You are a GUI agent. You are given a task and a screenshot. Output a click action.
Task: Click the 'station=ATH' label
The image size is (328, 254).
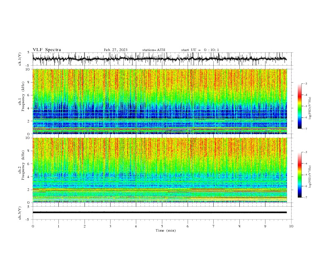(x=154, y=50)
